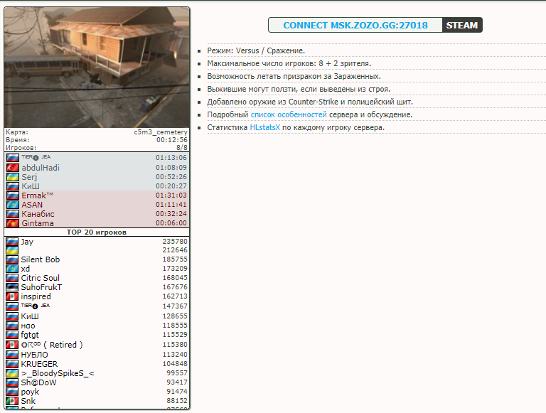Click top player inspired
The height and width of the screenshot is (413, 546).
click(x=36, y=296)
